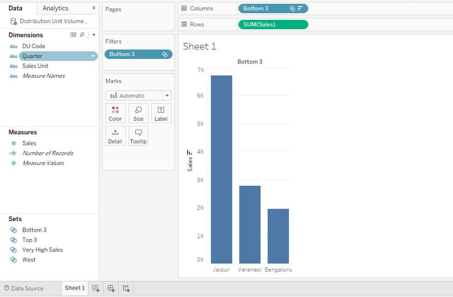Click the View Data grid icon
453x297 pixels.
73,35
